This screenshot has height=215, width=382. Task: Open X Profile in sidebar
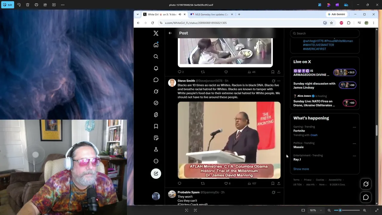[x=156, y=149]
